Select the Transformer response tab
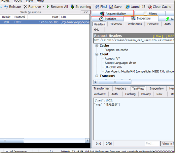Viewport: 175px width, 153px height. click(x=102, y=89)
